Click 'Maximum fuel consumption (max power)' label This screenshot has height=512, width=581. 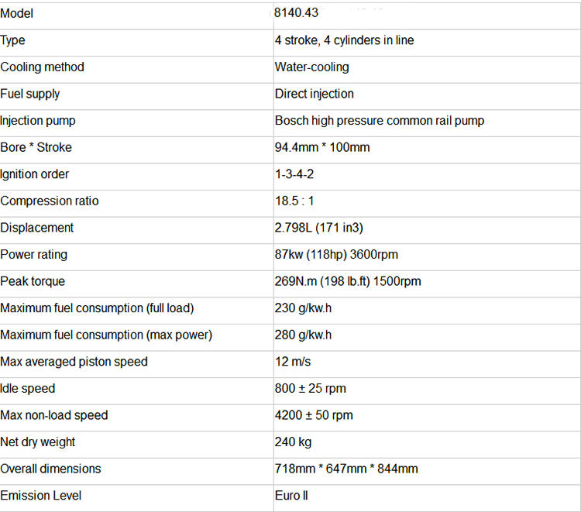pos(106,335)
